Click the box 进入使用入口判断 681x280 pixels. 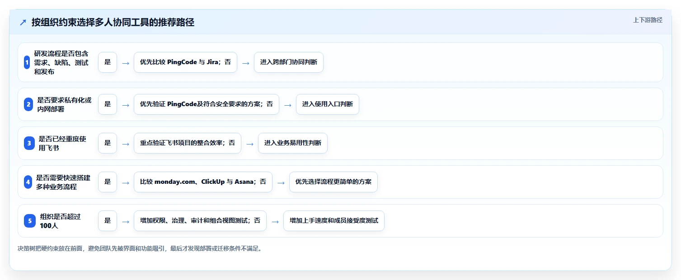(328, 104)
